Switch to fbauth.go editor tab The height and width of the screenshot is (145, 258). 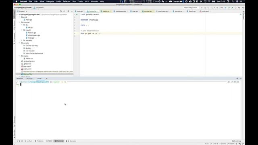(x=192, y=11)
